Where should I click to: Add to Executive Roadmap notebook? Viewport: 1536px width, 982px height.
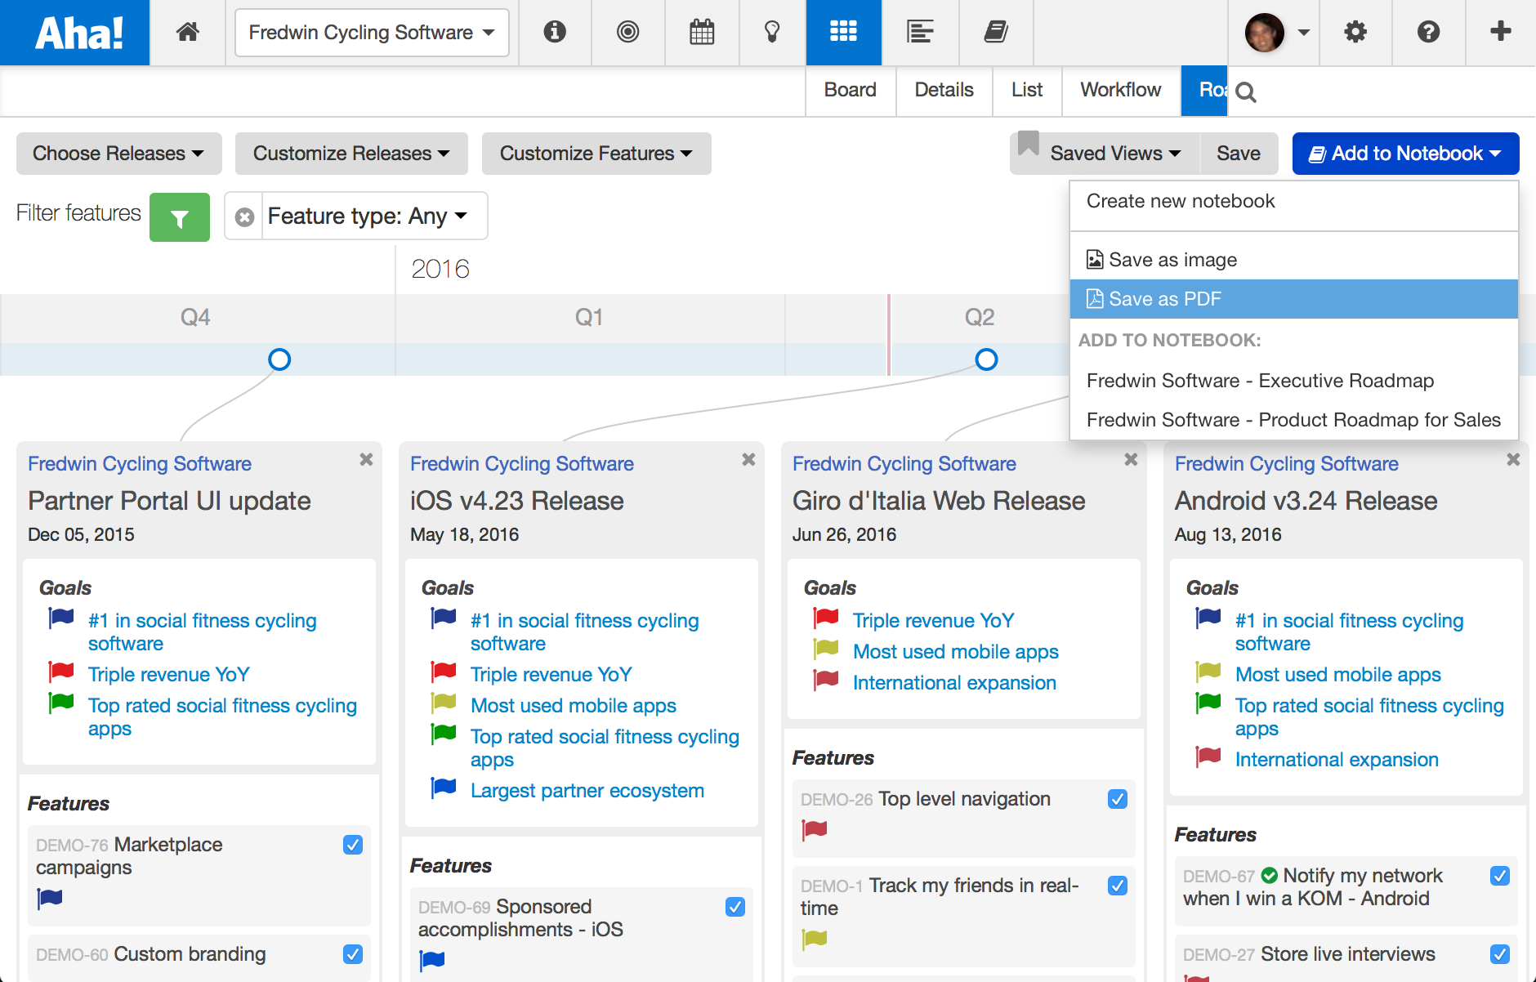coord(1293,381)
